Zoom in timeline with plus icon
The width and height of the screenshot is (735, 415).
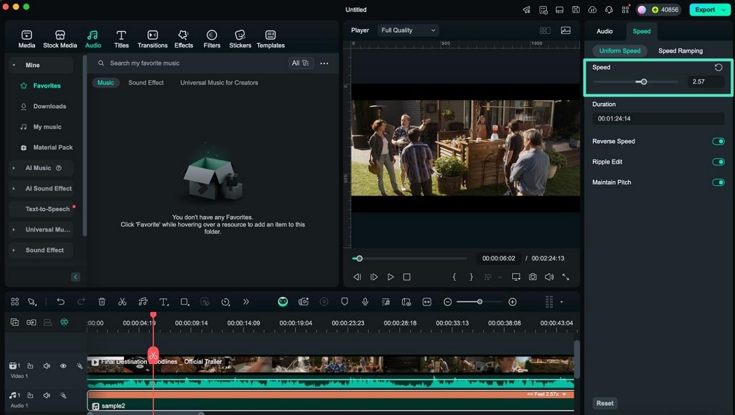[512, 302]
